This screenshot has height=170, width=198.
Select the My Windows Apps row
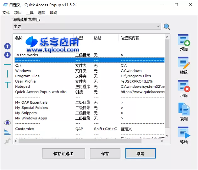[x=90, y=118]
